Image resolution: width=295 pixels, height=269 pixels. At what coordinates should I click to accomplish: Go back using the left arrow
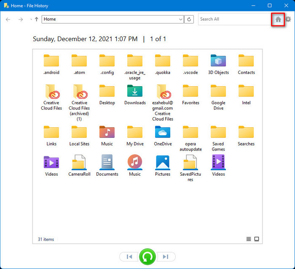[x=8, y=19]
